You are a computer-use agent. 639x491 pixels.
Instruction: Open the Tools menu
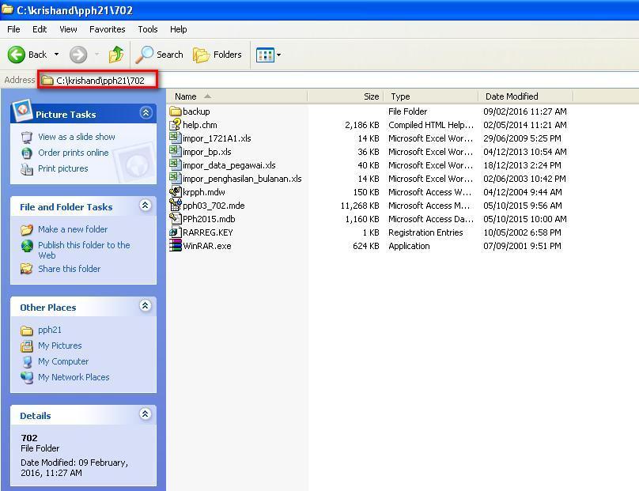point(148,29)
